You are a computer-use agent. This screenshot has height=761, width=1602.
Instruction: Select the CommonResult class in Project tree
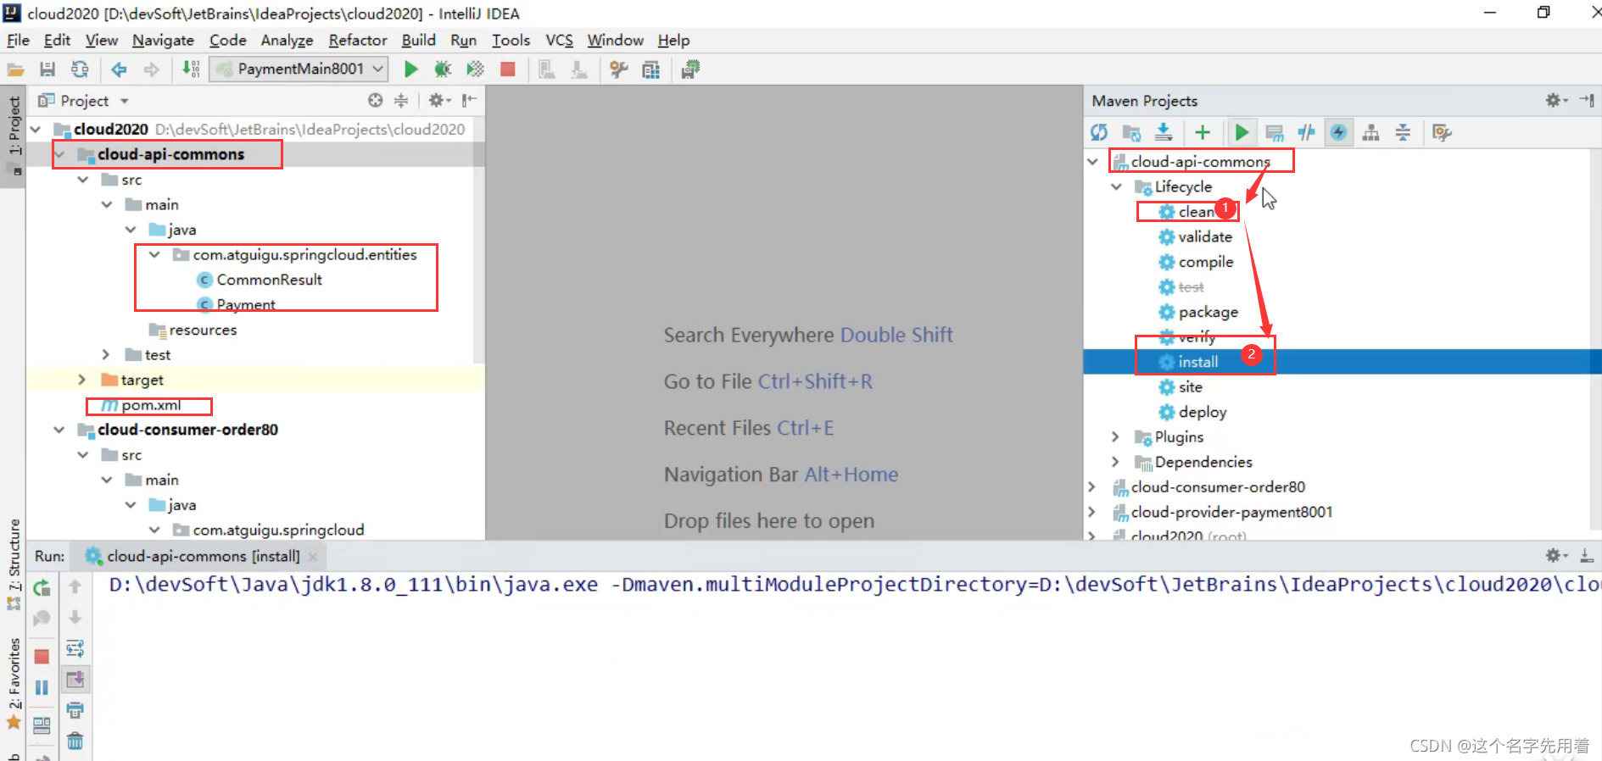pyautogui.click(x=269, y=280)
